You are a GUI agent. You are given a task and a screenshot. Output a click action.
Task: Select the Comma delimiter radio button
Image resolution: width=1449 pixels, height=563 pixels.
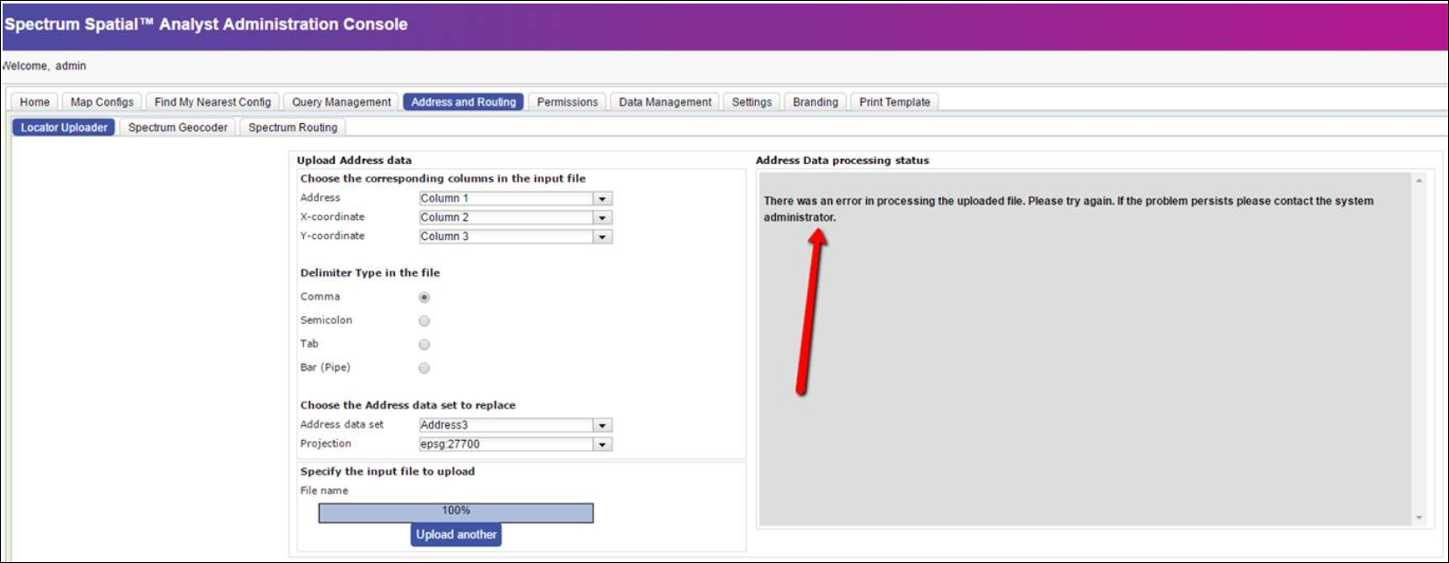click(424, 298)
